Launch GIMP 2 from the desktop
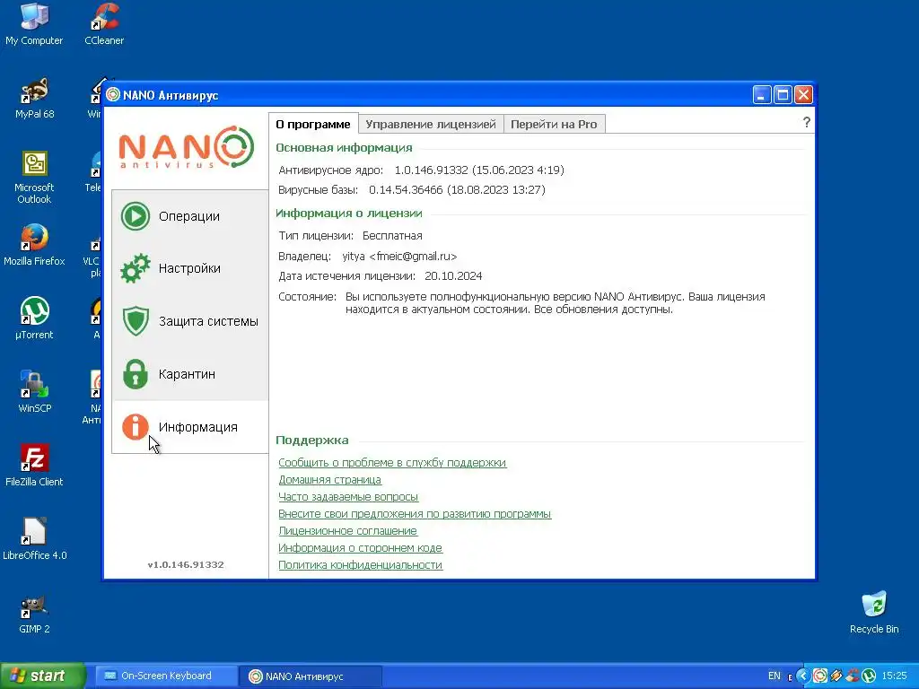Viewport: 919px width, 689px height. 34,614
